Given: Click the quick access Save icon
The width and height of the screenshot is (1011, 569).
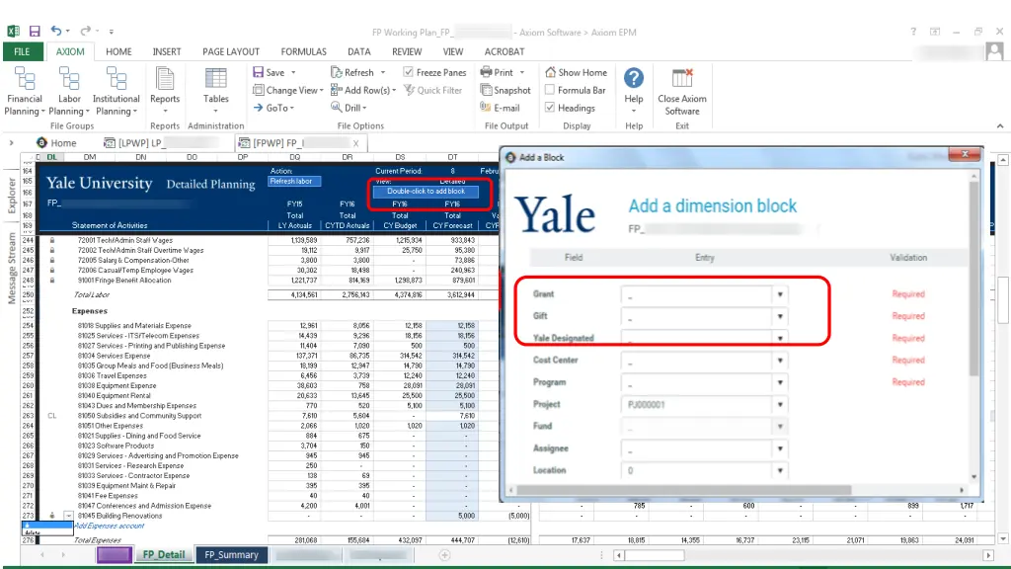Looking at the screenshot, I should click(x=35, y=31).
